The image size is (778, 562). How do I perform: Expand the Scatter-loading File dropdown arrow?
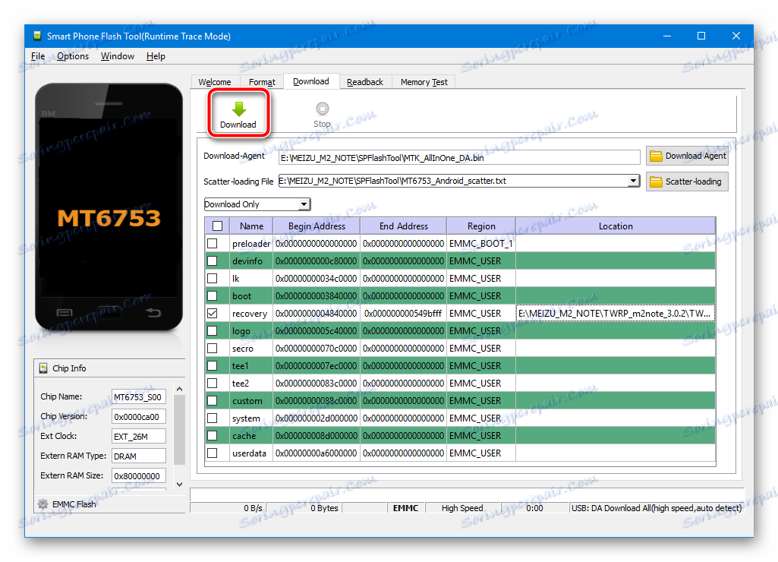click(x=633, y=181)
